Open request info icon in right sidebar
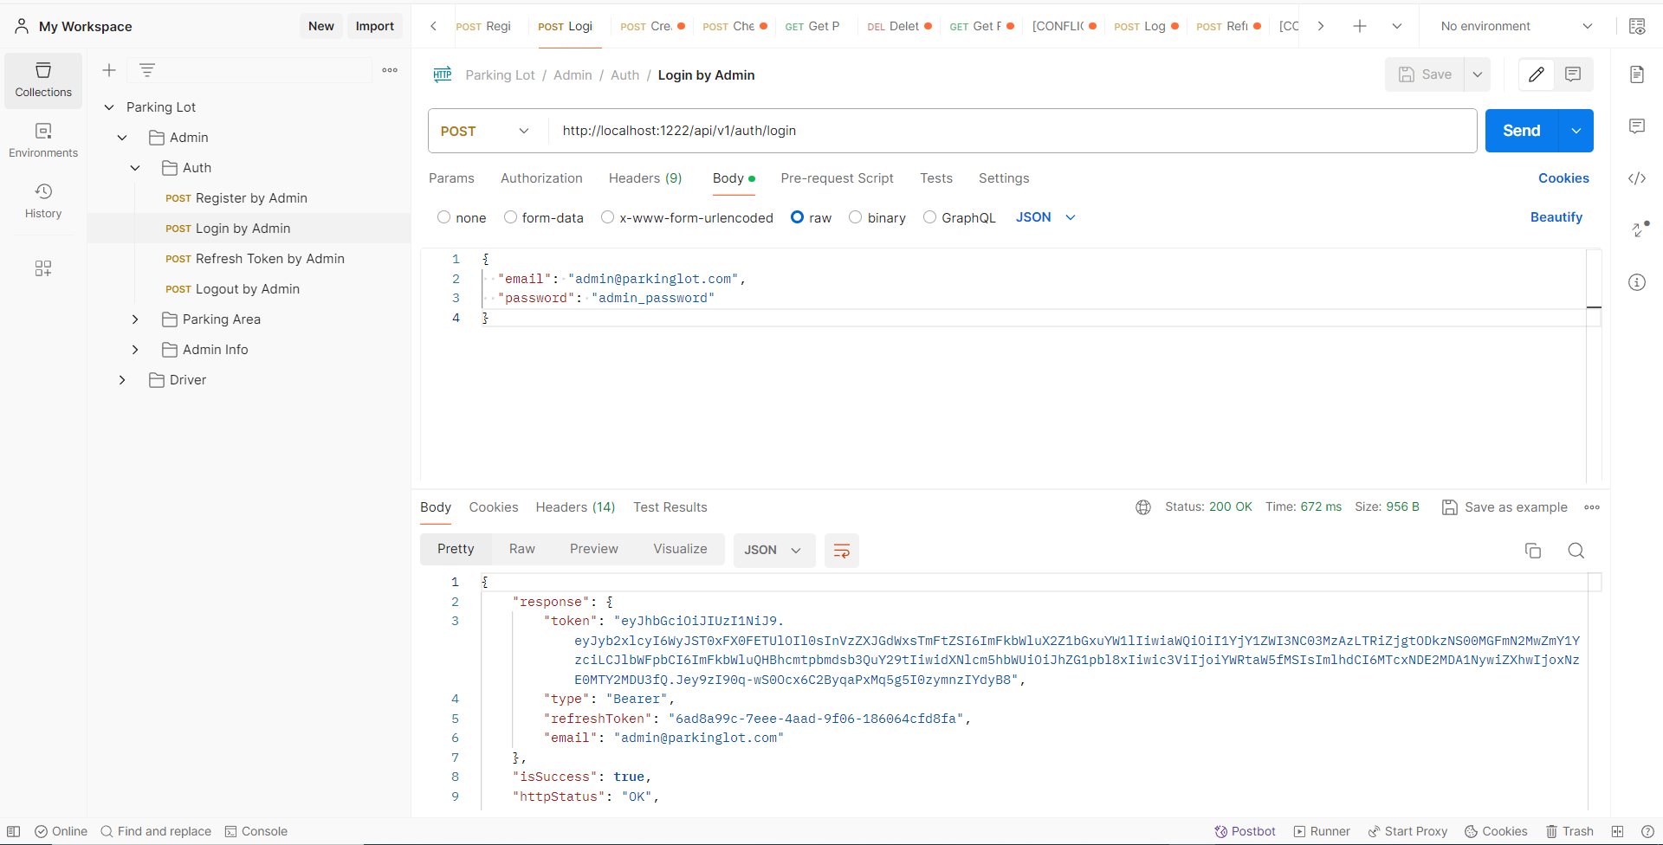This screenshot has width=1663, height=845. pos(1637,282)
